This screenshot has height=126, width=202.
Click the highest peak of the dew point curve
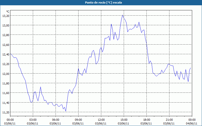(x=123, y=15)
